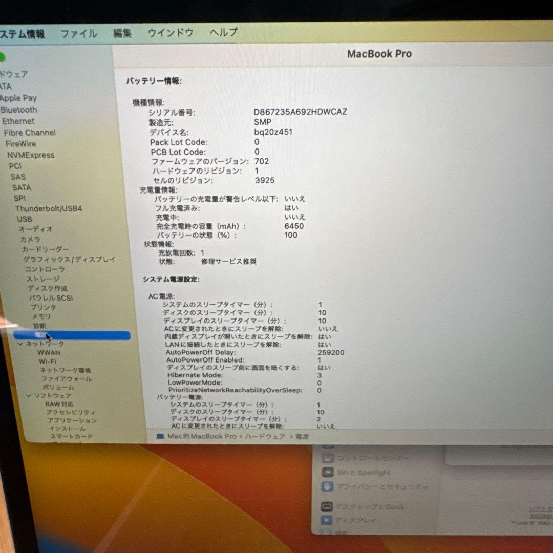This screenshot has height=553, width=553.
Task: Click the green full-screen window button
Action: tap(2, 57)
